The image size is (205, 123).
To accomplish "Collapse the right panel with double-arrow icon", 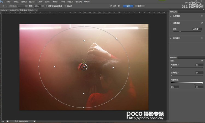I will [x=204, y=10].
